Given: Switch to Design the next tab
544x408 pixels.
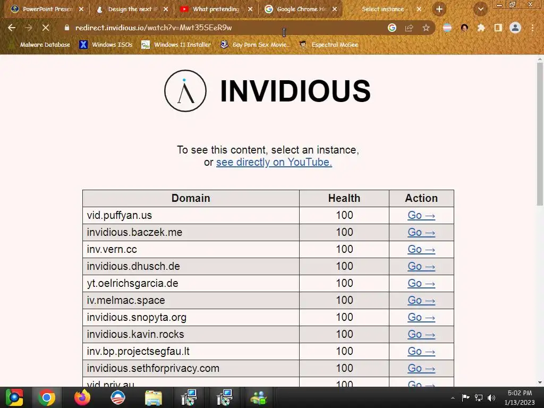Looking at the screenshot, I should 132,9.
